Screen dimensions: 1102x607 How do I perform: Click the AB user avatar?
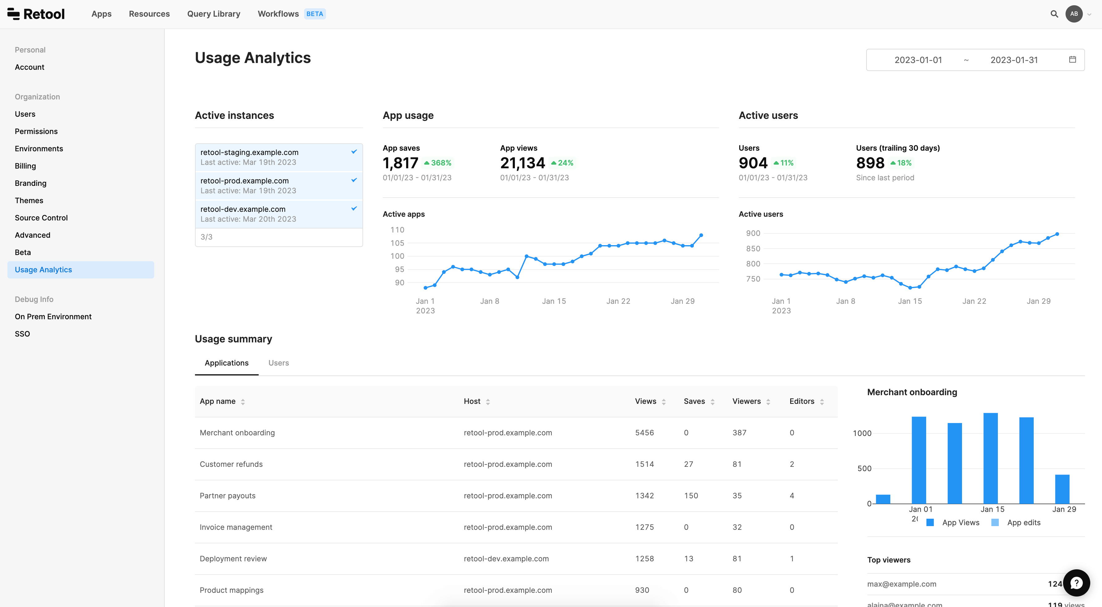[x=1074, y=14]
